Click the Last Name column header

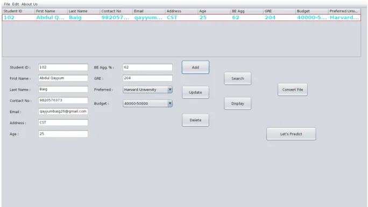pos(83,11)
